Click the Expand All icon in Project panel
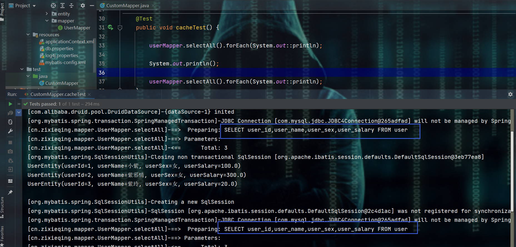 (x=63, y=6)
